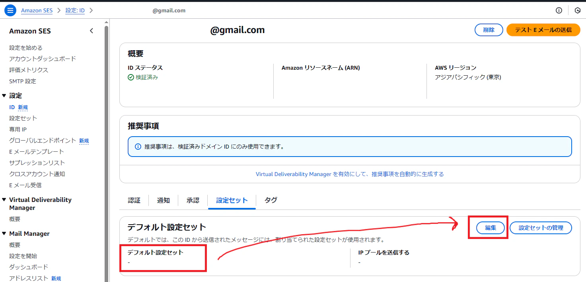Open 評価メトリクス in sidebar
Screen dimensions: 586x282
point(29,70)
